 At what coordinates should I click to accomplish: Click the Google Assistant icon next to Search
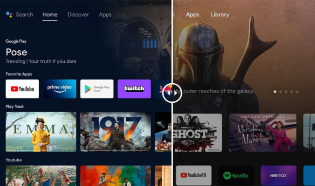pyautogui.click(x=9, y=14)
